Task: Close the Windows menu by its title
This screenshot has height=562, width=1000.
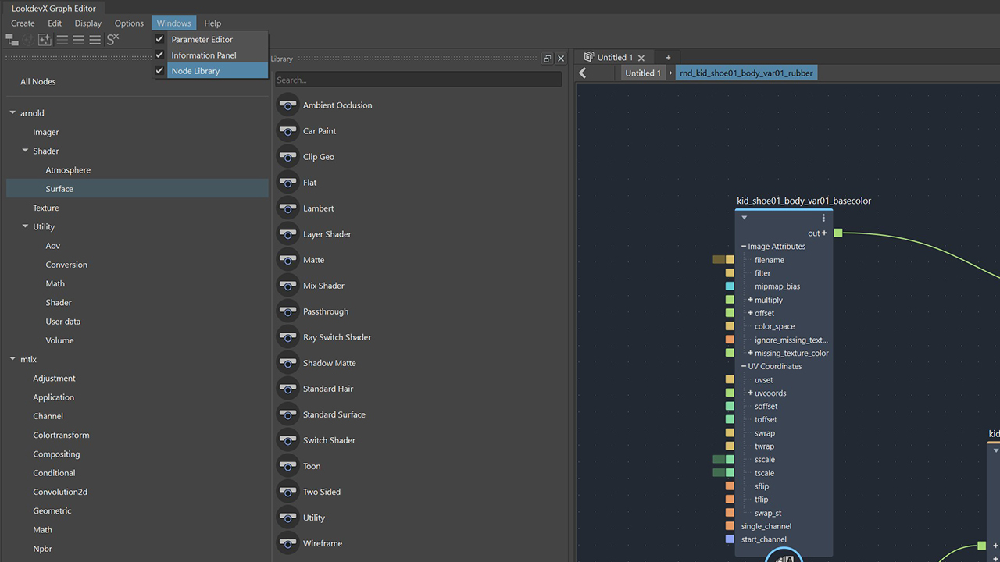Action: point(173,23)
